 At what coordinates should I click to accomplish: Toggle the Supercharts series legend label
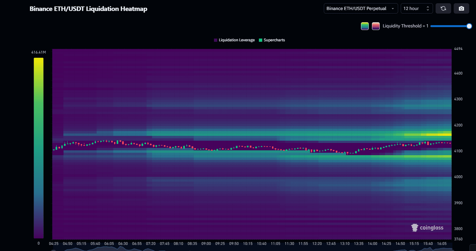274,40
